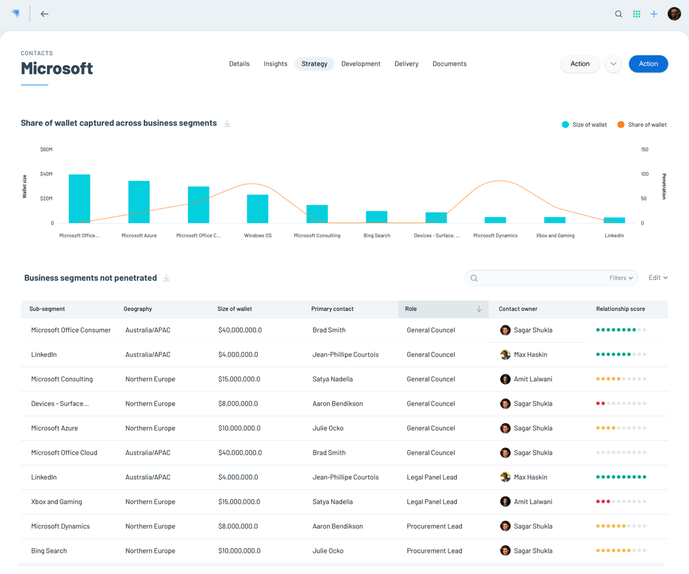The width and height of the screenshot is (689, 574).
Task: Click Microsoft Dynamics sub-segment cell
Action: click(x=60, y=526)
